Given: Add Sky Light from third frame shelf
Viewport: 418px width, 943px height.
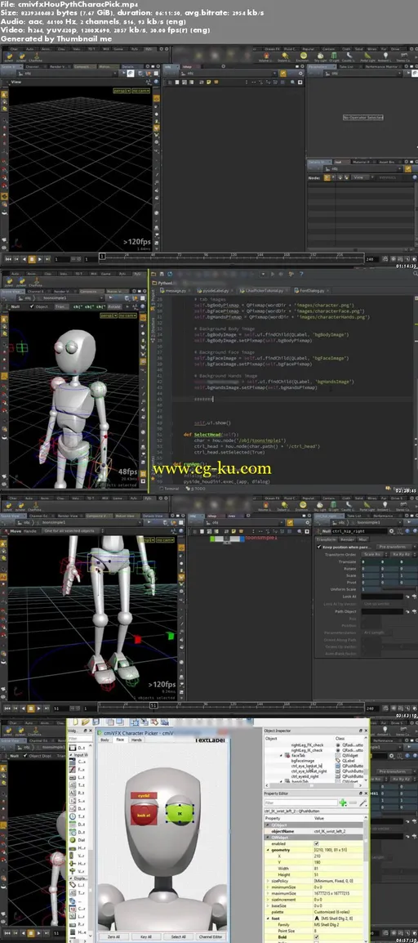Looking at the screenshot, I should pos(321,507).
